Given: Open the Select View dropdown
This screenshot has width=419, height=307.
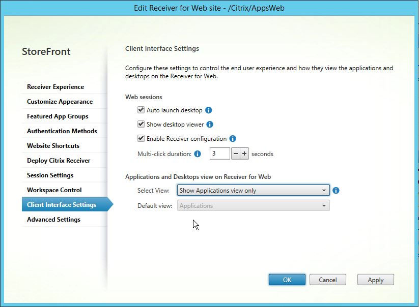Looking at the screenshot, I should (254, 190).
